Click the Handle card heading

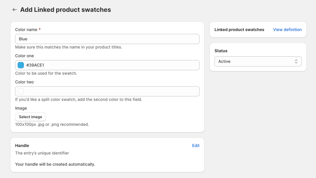pos(22,145)
